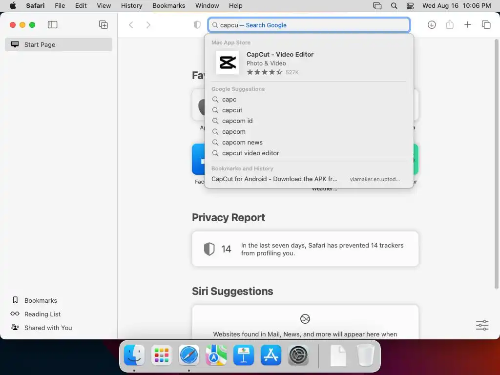Show downloads via download arrow icon
The image size is (500, 375).
(432, 24)
